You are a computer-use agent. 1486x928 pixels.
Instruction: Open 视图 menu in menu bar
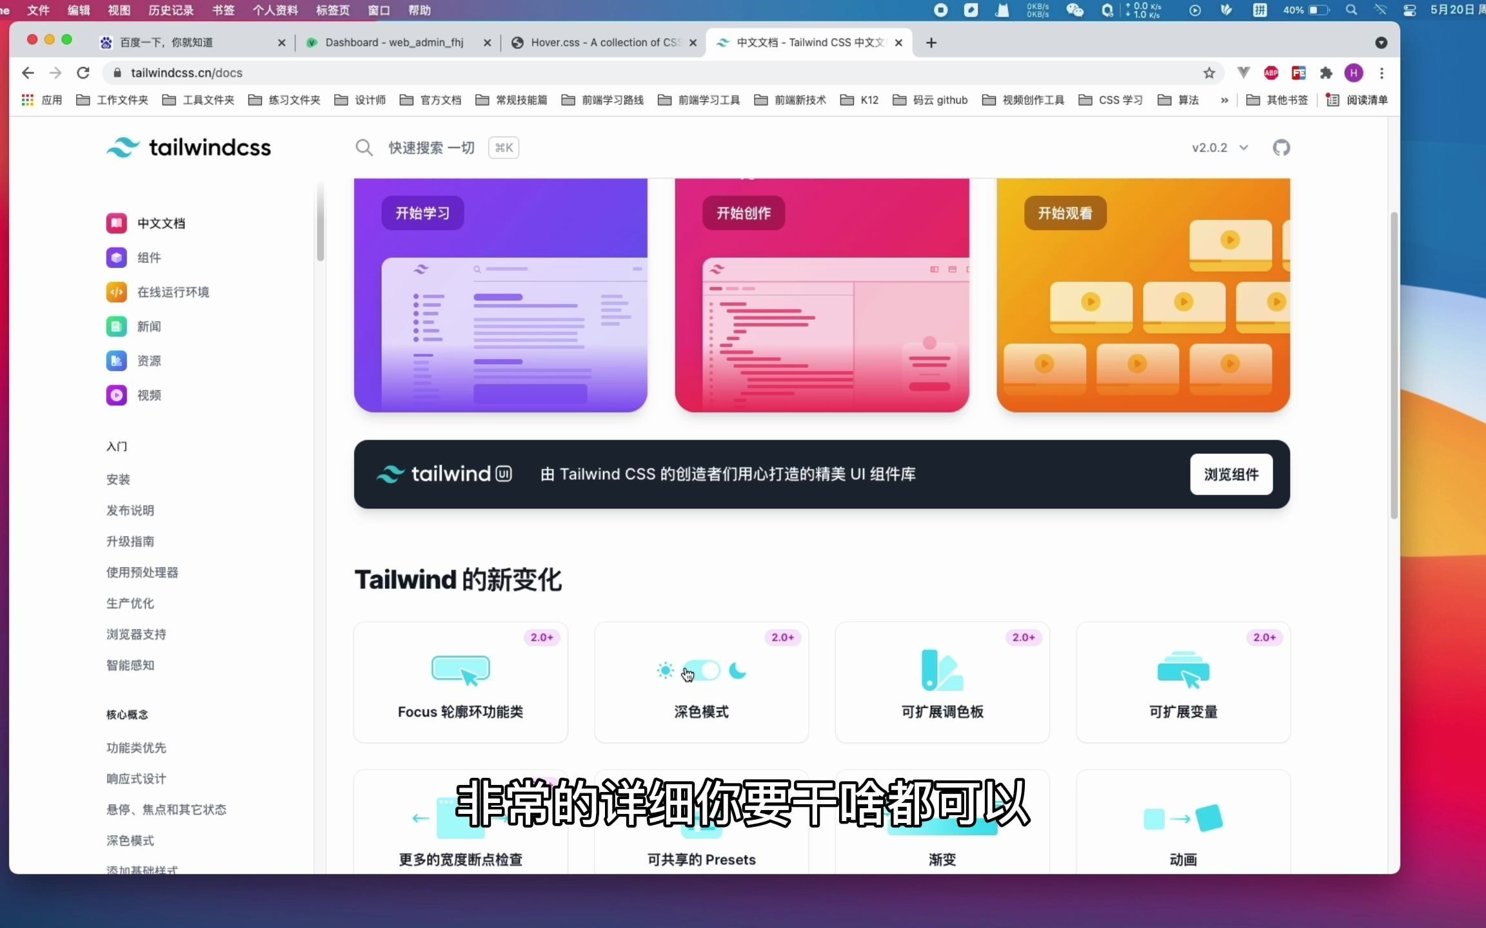[119, 10]
